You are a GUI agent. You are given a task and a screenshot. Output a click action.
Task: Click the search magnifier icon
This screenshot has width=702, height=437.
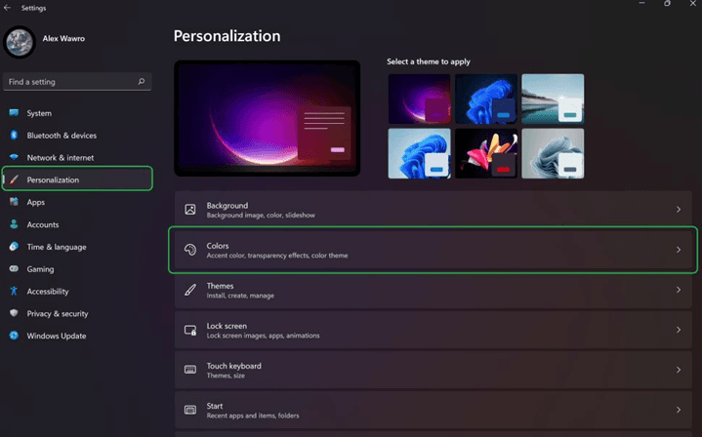(x=141, y=81)
